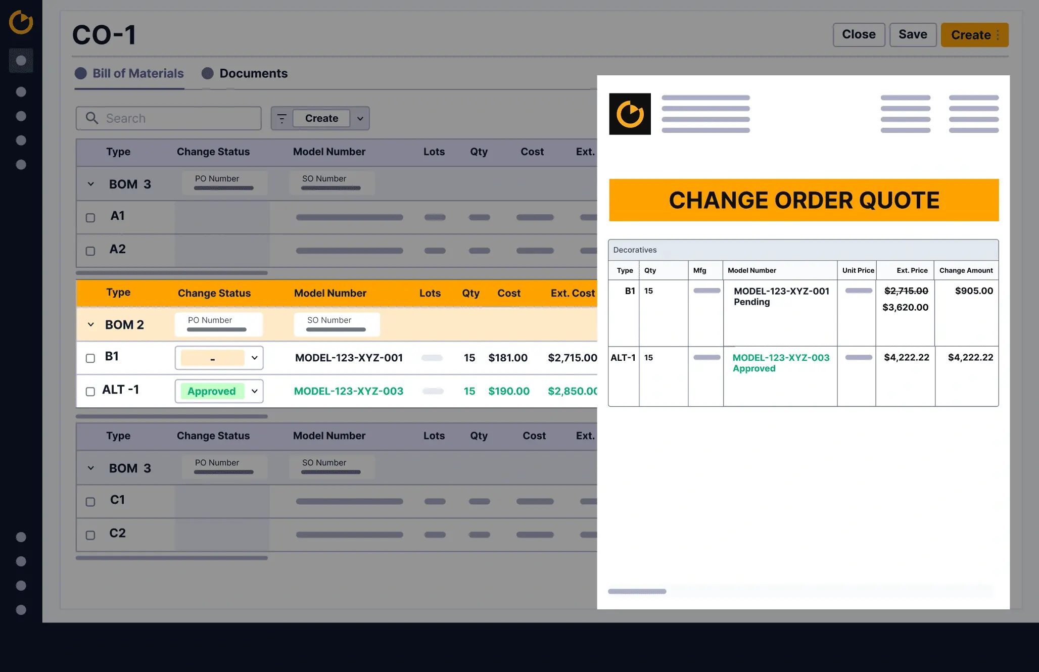Click the Decoratives section header in quote
The height and width of the screenshot is (672, 1039).
click(804, 250)
